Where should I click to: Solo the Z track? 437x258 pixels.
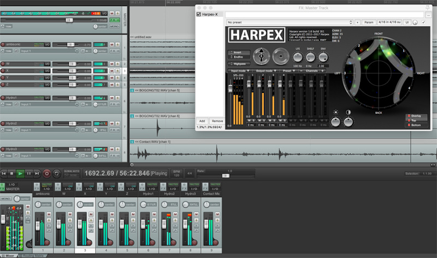pos(117,85)
